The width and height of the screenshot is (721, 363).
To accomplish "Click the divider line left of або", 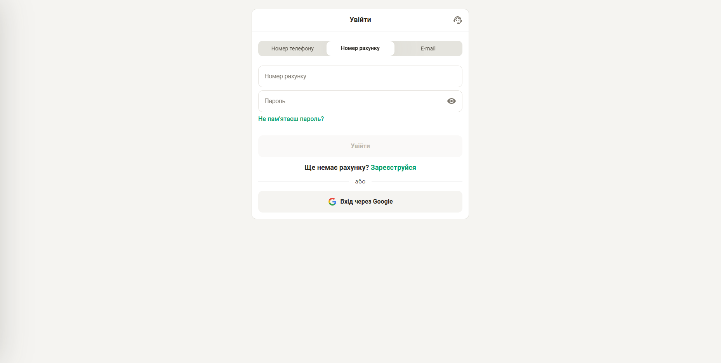I will coord(304,181).
